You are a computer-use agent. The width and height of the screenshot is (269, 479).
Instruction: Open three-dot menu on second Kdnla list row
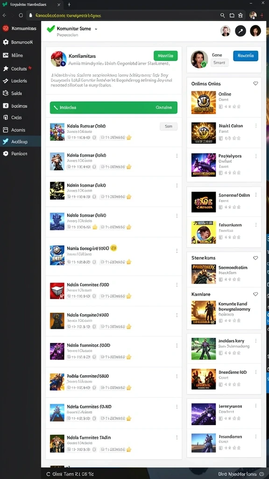point(177,156)
